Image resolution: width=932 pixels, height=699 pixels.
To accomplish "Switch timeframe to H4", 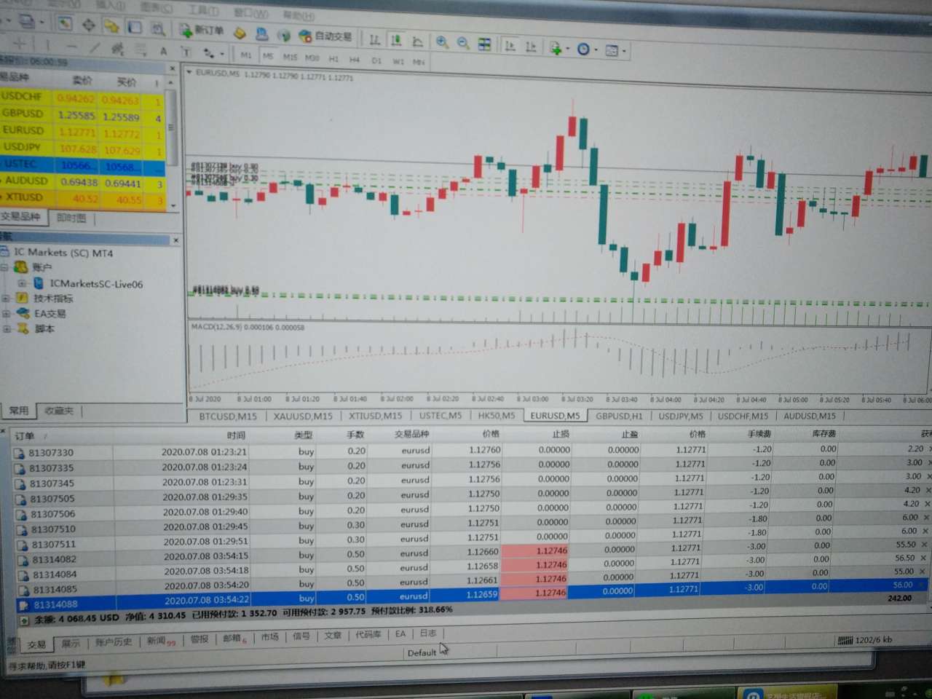I will [x=355, y=59].
